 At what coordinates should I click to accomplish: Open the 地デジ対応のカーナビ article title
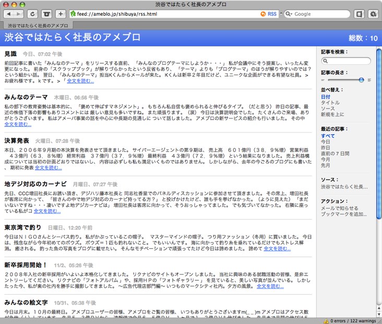tap(35, 184)
